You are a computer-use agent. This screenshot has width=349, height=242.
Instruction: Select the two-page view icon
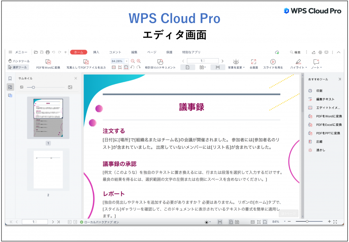click(201, 67)
